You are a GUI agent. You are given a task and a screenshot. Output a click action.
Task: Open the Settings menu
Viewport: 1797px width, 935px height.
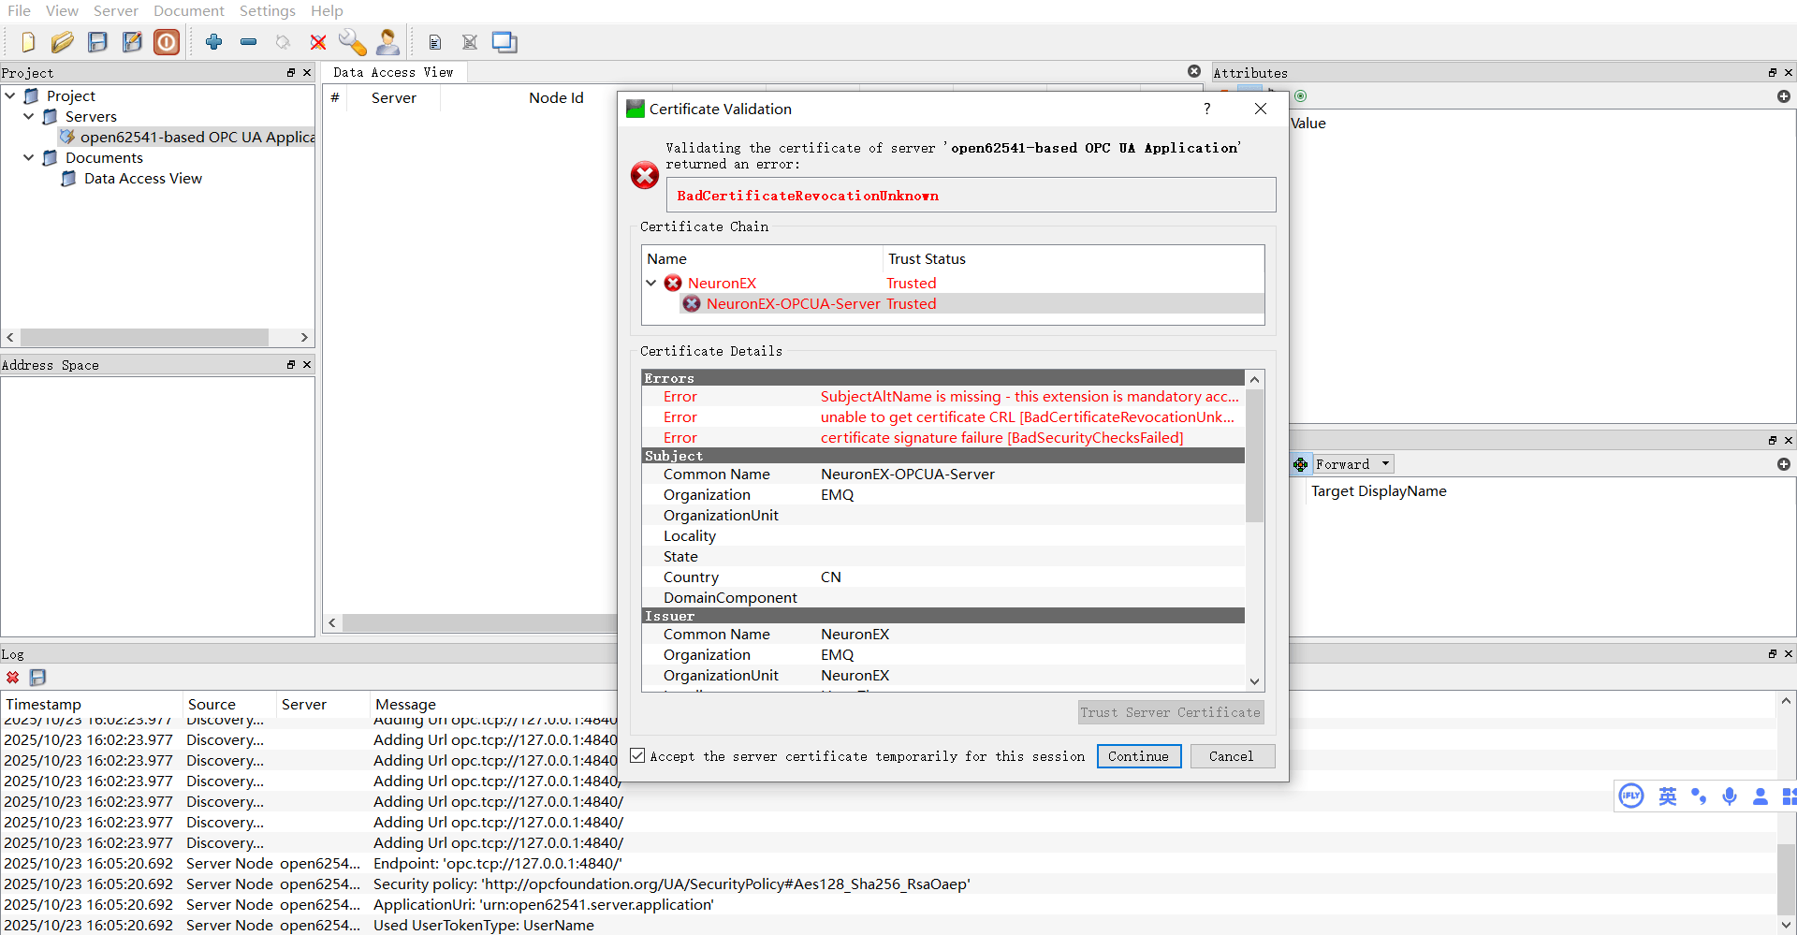pyautogui.click(x=267, y=10)
